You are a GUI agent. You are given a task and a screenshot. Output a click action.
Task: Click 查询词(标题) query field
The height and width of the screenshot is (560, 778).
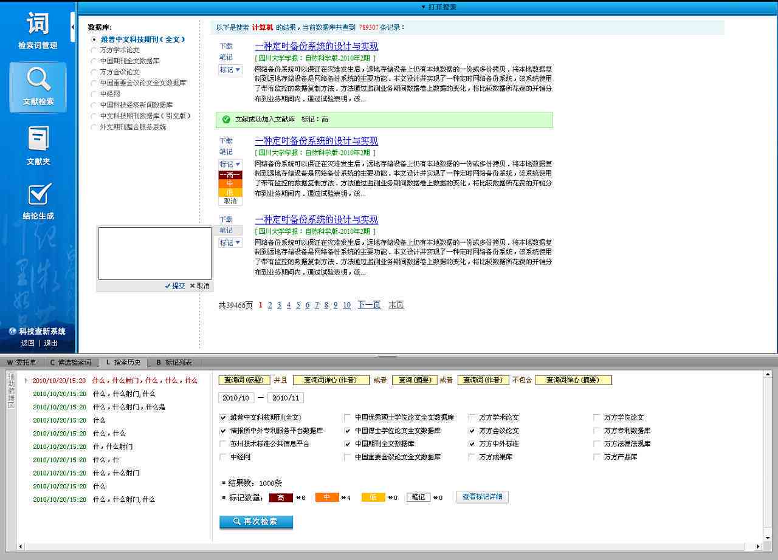click(244, 380)
